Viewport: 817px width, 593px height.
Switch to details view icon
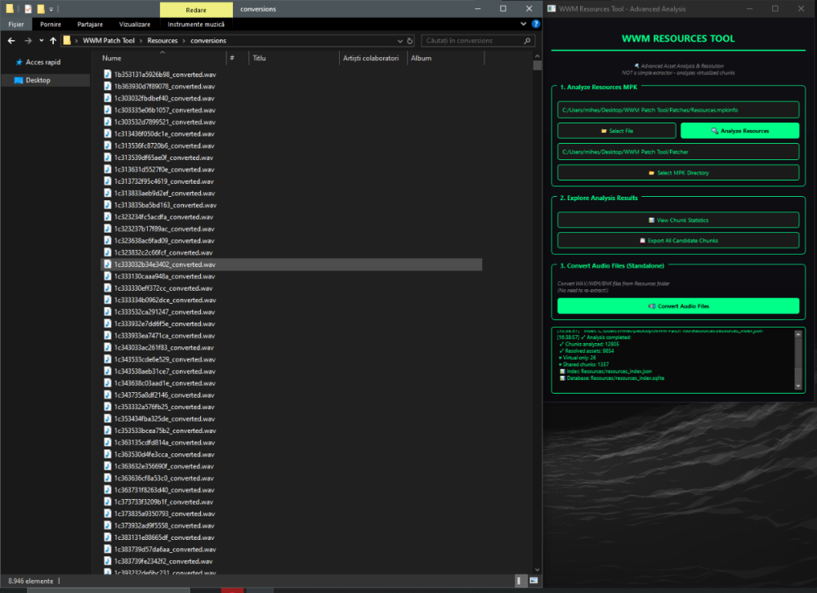520,580
